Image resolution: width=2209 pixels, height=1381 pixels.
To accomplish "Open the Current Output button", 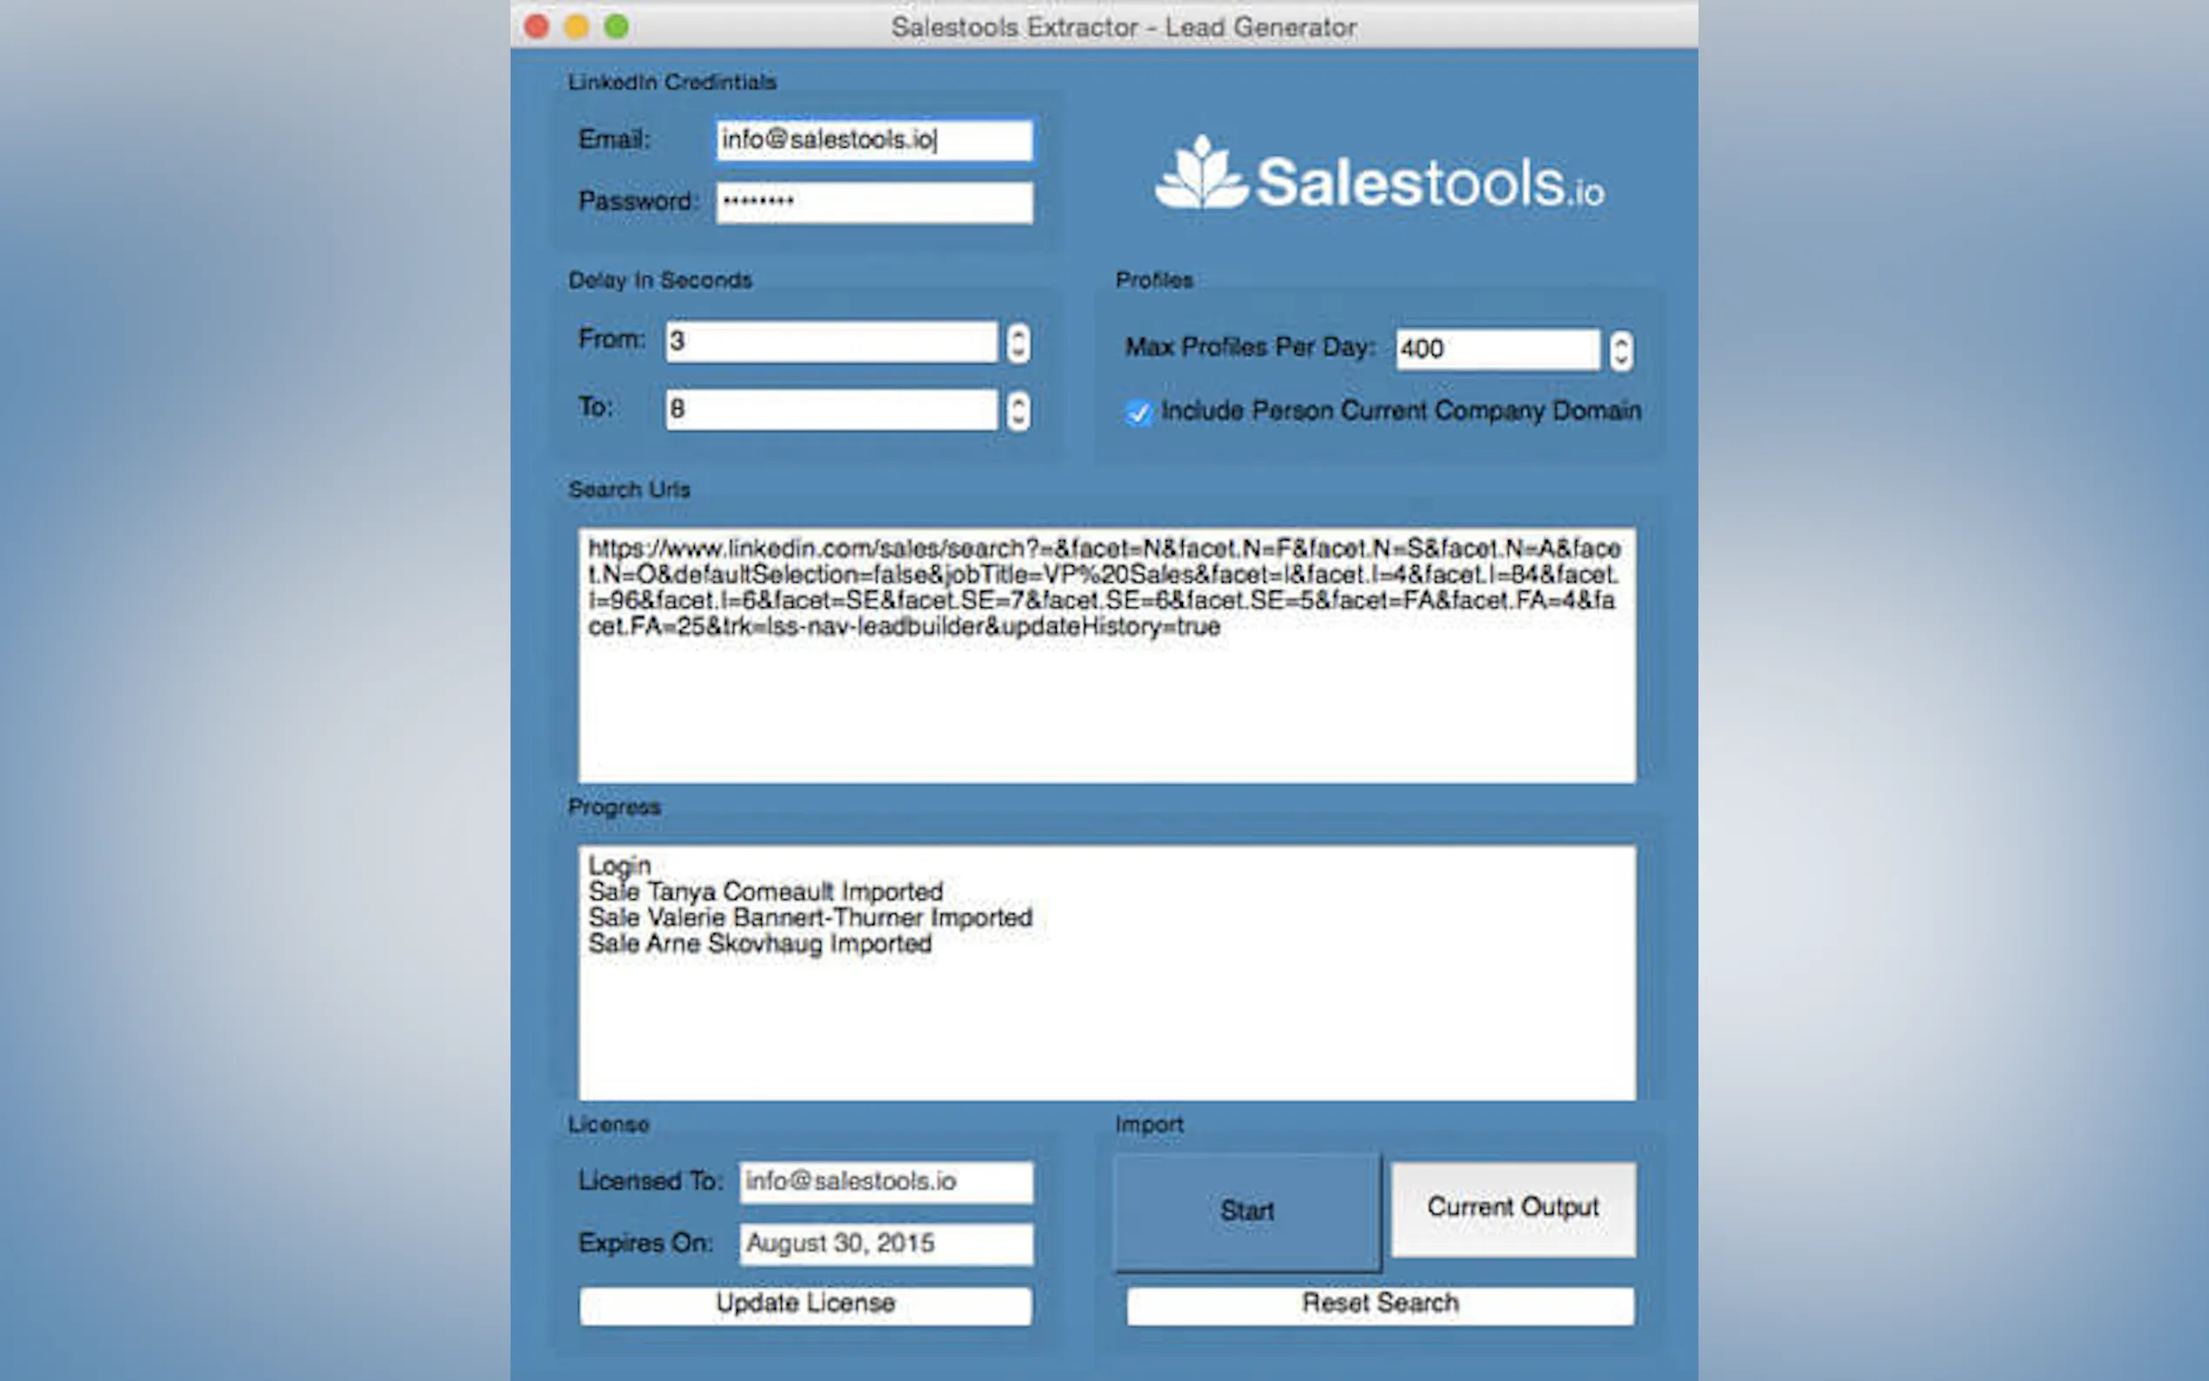I will (1512, 1209).
